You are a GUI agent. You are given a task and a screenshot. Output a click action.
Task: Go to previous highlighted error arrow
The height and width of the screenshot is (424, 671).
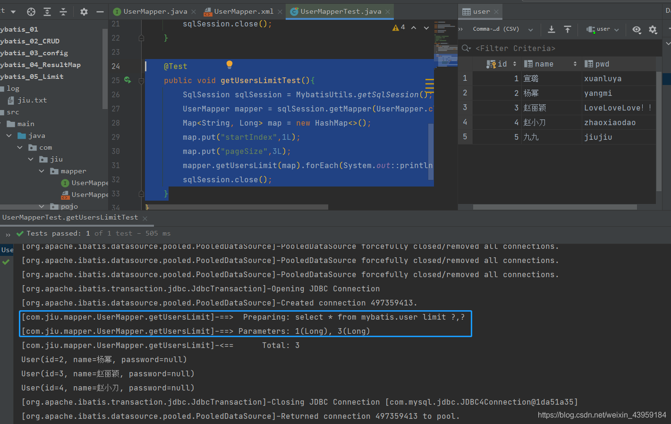click(x=414, y=28)
